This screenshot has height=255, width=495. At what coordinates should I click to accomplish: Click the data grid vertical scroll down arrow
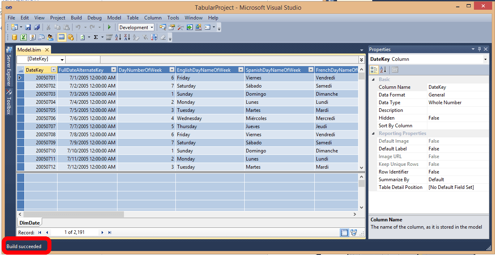pos(361,167)
